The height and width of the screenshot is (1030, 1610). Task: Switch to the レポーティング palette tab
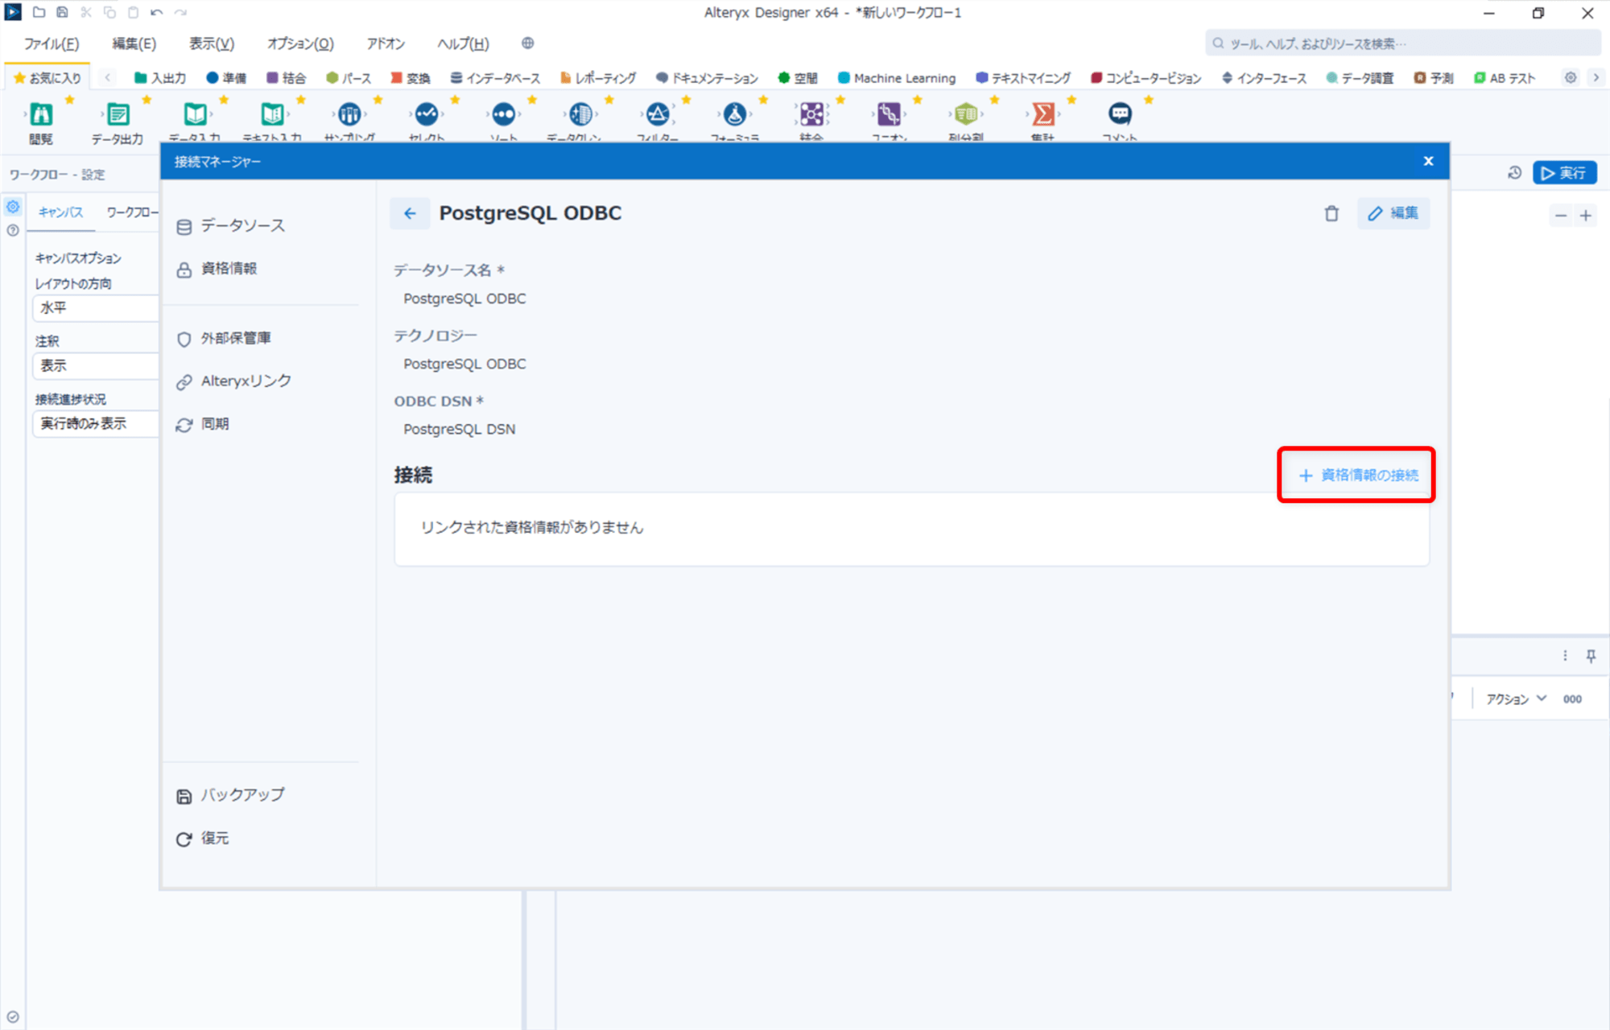click(598, 78)
